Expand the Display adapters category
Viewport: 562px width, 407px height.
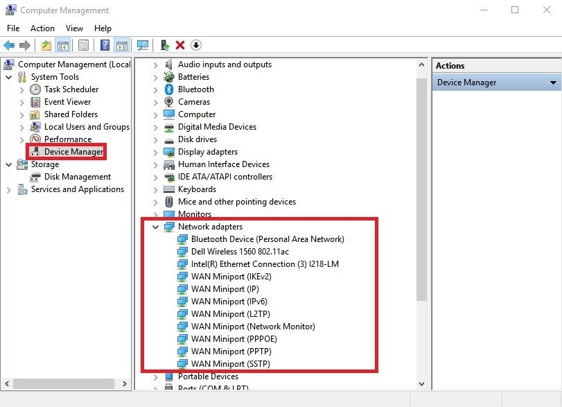coord(155,152)
